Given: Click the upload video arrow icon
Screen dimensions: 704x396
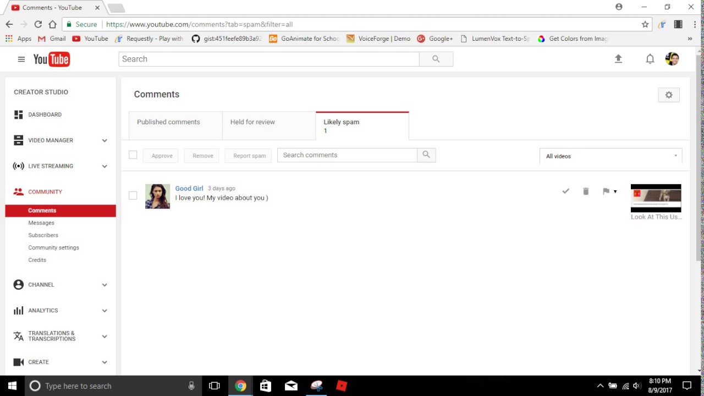Looking at the screenshot, I should [x=618, y=59].
